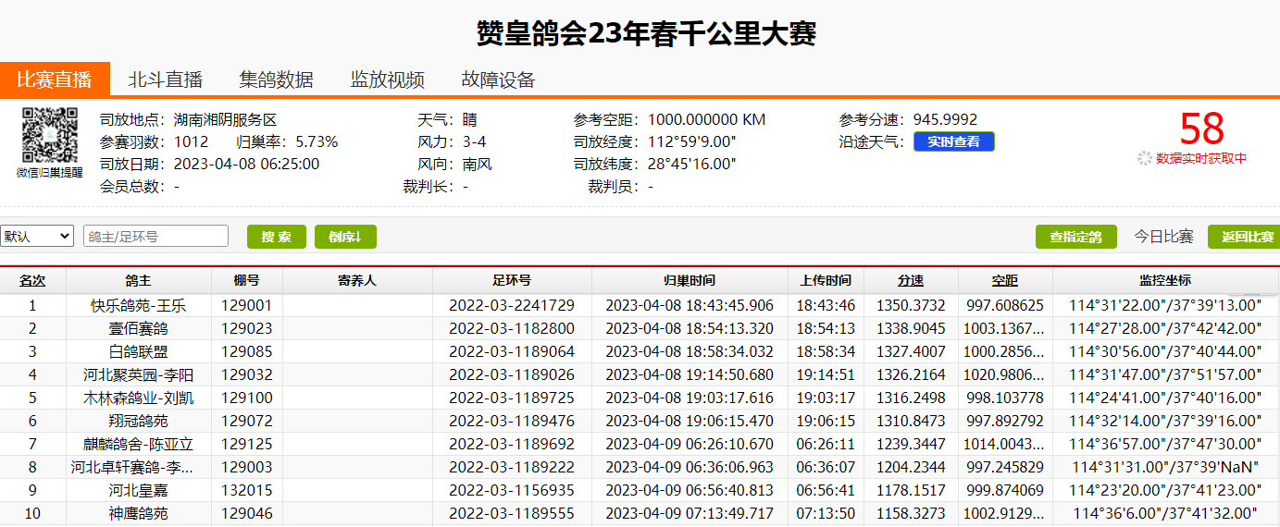Click the 鸽主/足环号 search input field

pos(155,236)
